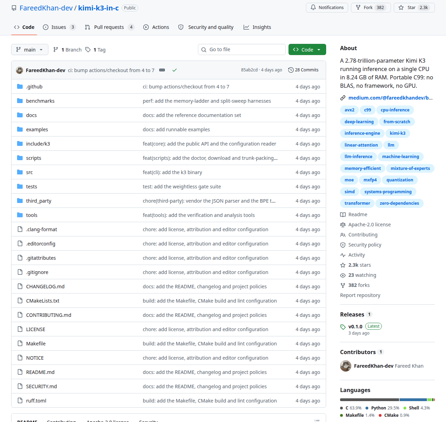The height and width of the screenshot is (422, 446).
Task: Click the avx2 topic tag
Action: (349, 110)
